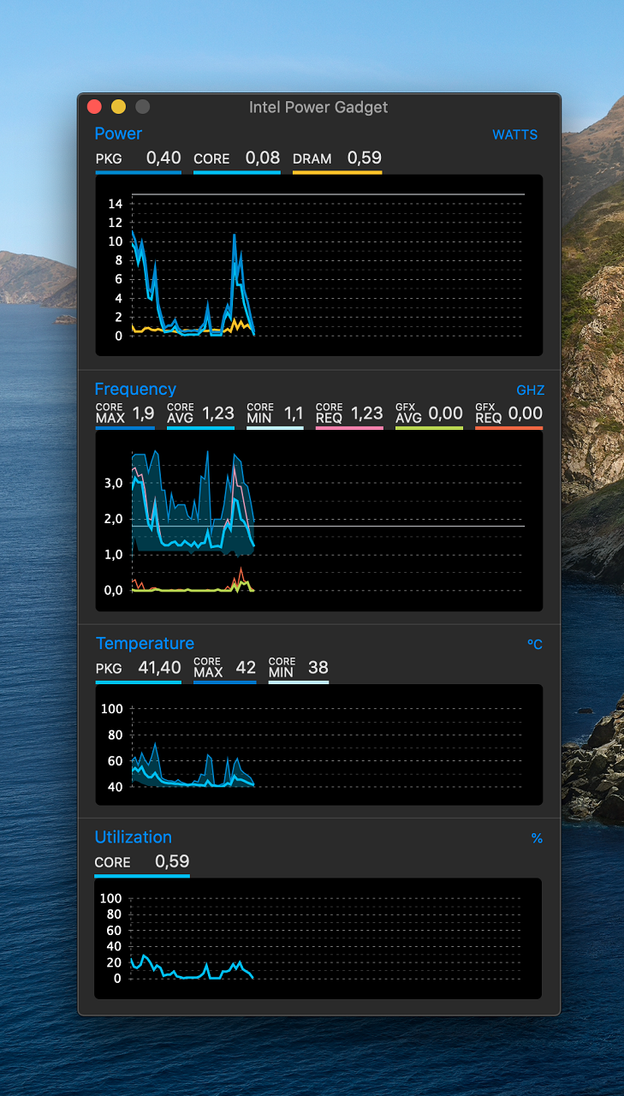Click the Temperature section header
This screenshot has height=1096, width=624.
click(145, 643)
